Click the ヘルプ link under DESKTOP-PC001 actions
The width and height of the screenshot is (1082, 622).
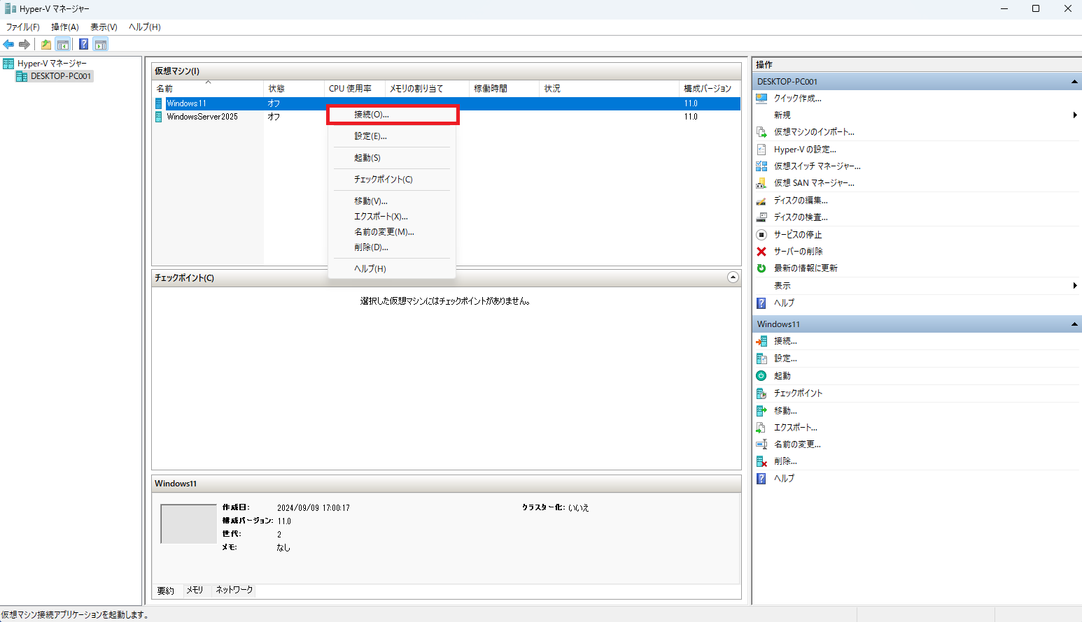tap(784, 303)
